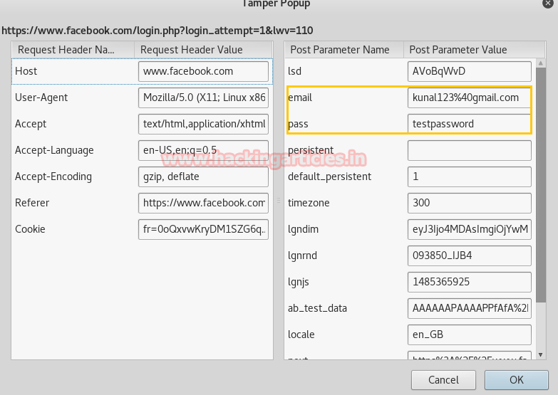Screen dimensions: 558x395
Task: Select the timezone parameter name
Action: coord(309,203)
